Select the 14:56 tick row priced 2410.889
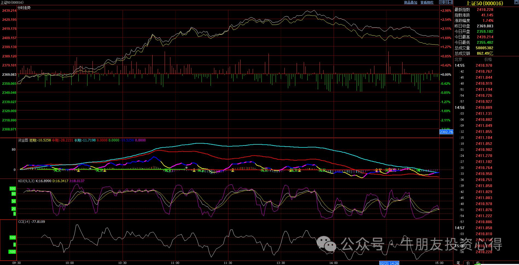The image size is (519, 265). (473, 107)
